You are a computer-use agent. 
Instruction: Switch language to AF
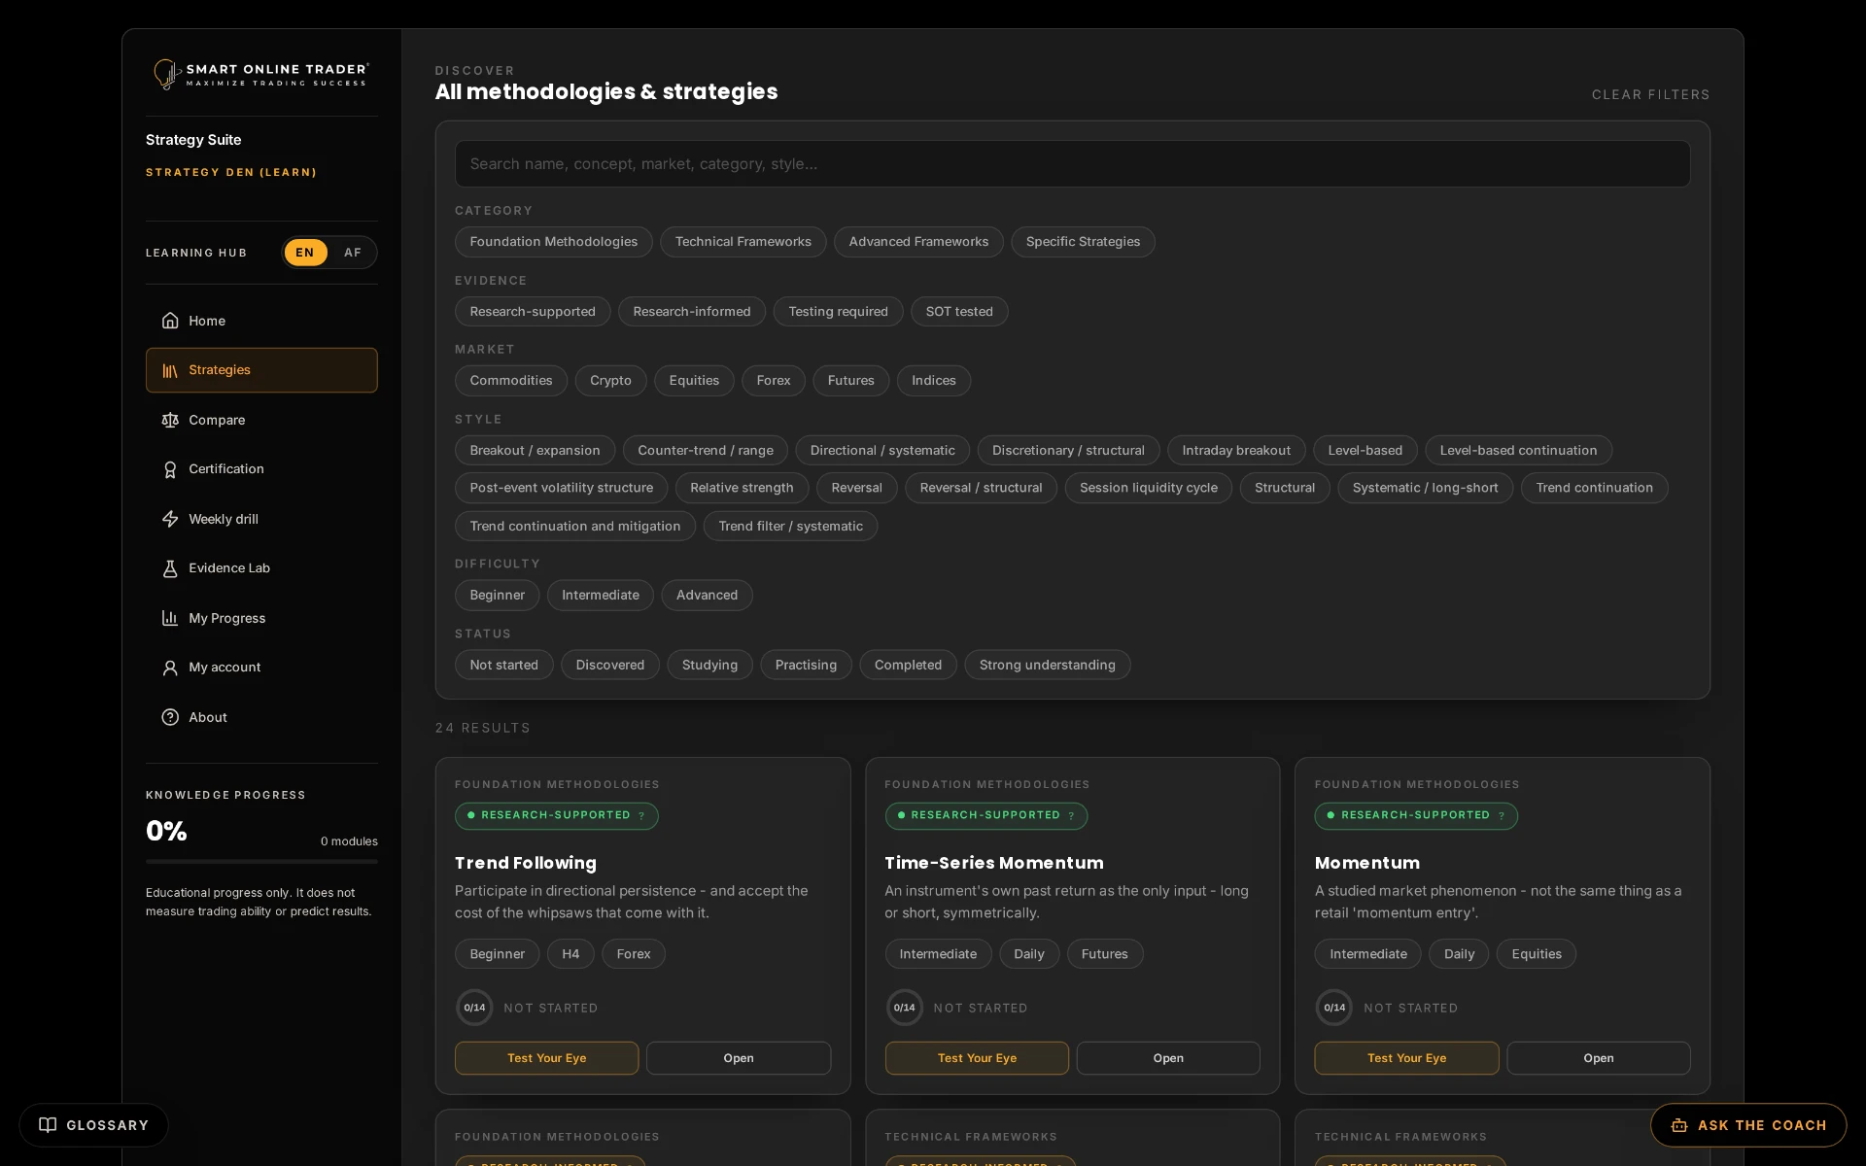click(353, 253)
